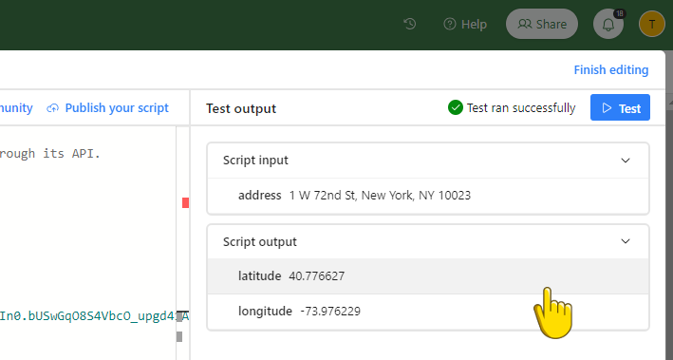The image size is (673, 360).
Task: Collapse the Script input section
Action: tap(626, 161)
